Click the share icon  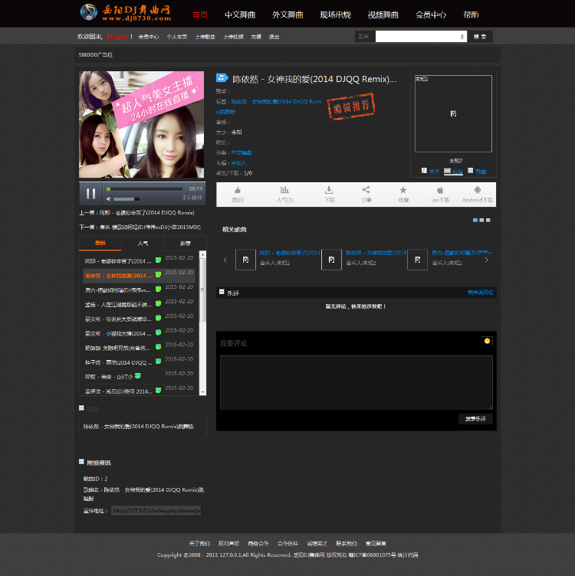coord(366,189)
